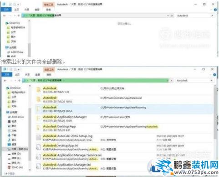Open recent locations dropdown in lower window
The image size is (219, 177).
pos(15,81)
